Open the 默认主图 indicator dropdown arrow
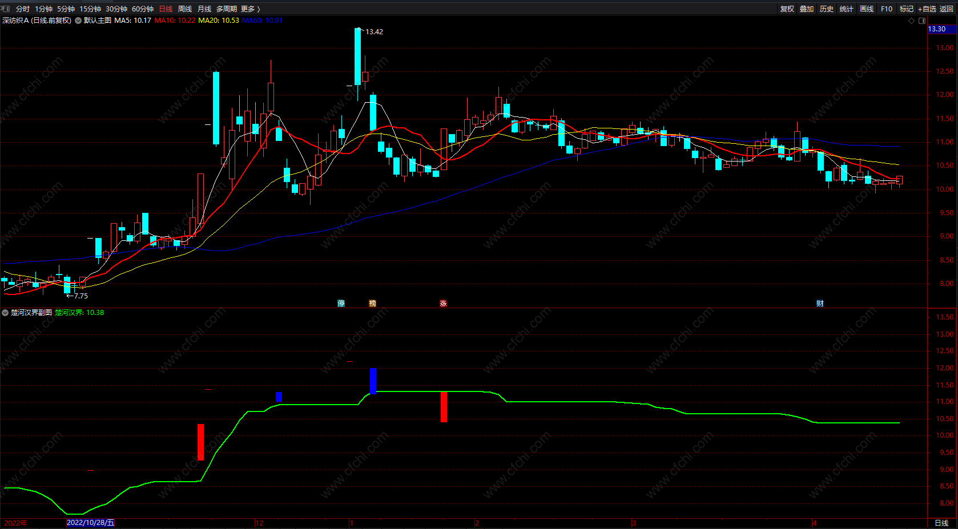This screenshot has height=529, width=958. click(x=78, y=21)
